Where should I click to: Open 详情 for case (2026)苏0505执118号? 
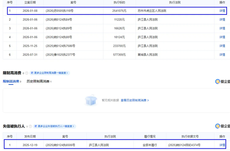point(222,11)
